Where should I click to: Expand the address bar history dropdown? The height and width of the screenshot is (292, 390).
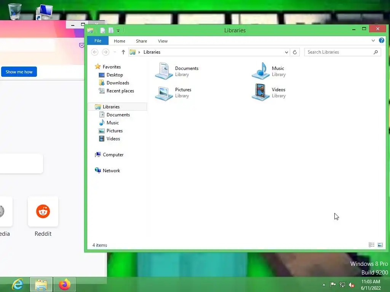286,52
